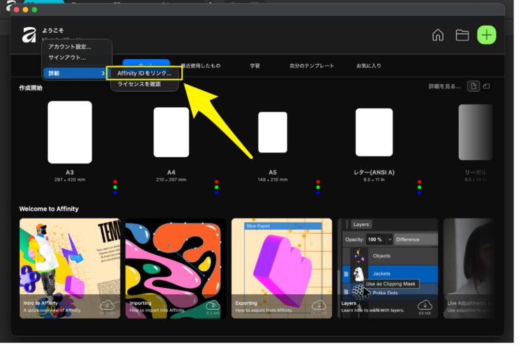This screenshot has width=523, height=352.
Task: Click the green plus new document button
Action: [x=486, y=35]
